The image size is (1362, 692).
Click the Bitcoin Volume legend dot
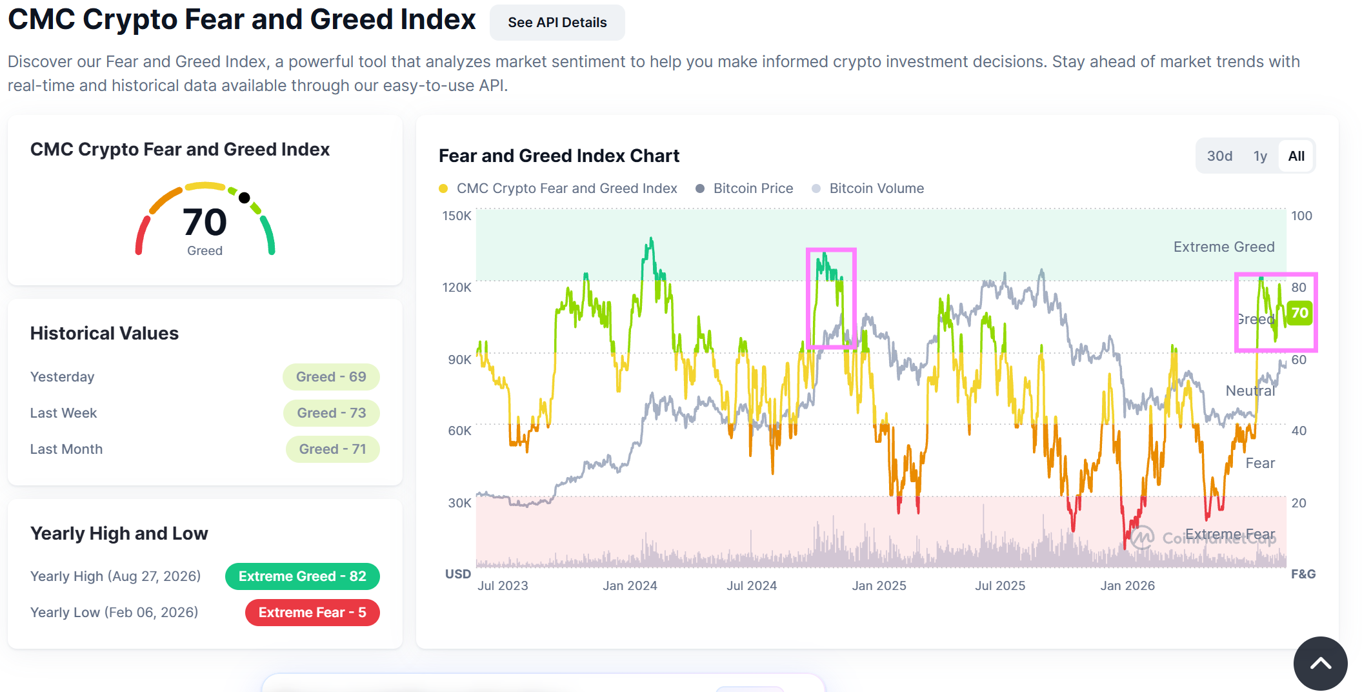pos(816,188)
